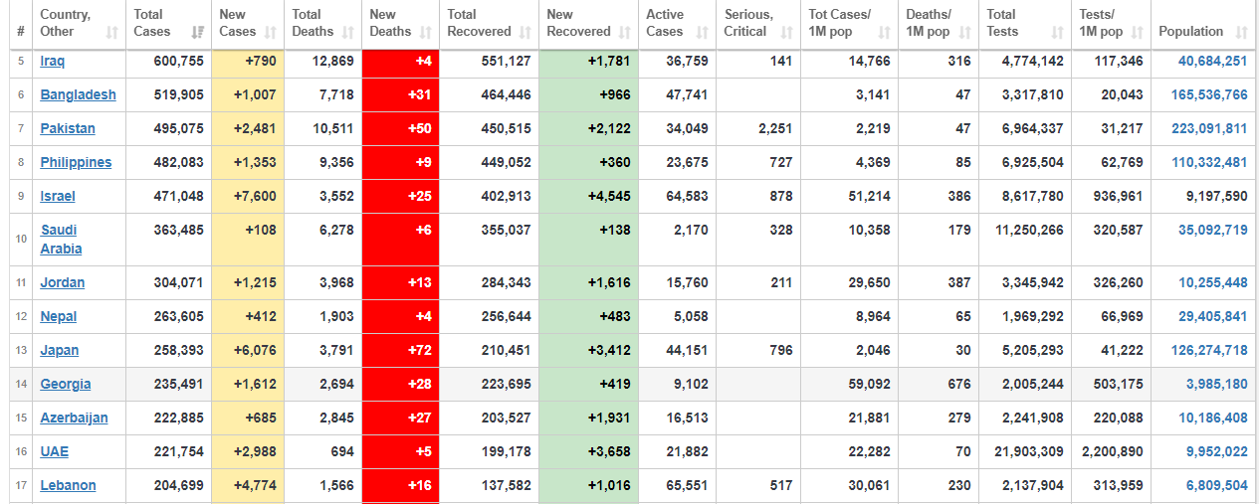Open the UAE country link
Screen dimensions: 1259x504
[55, 451]
